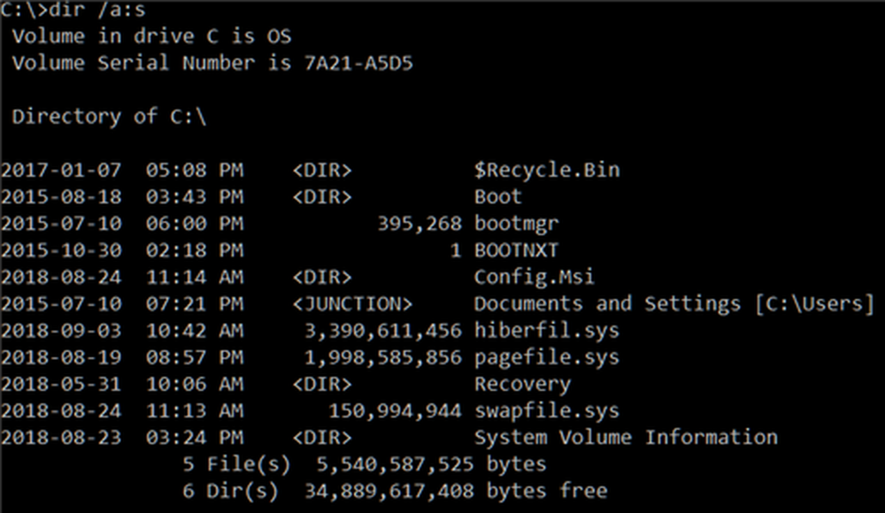Click the $Recycle.Bin directory entry
This screenshot has width=885, height=513.
click(546, 170)
